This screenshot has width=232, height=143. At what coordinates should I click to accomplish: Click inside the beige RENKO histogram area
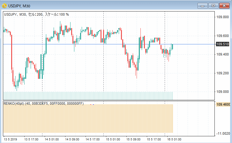pyautogui.click(x=88, y=118)
